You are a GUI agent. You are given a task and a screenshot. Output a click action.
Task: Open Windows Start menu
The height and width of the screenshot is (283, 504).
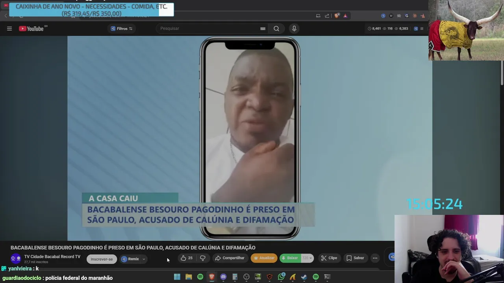point(177,277)
